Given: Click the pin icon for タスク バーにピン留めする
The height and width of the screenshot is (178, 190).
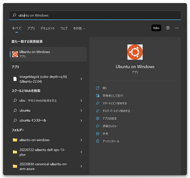Looking at the screenshot, I should coord(97,111).
